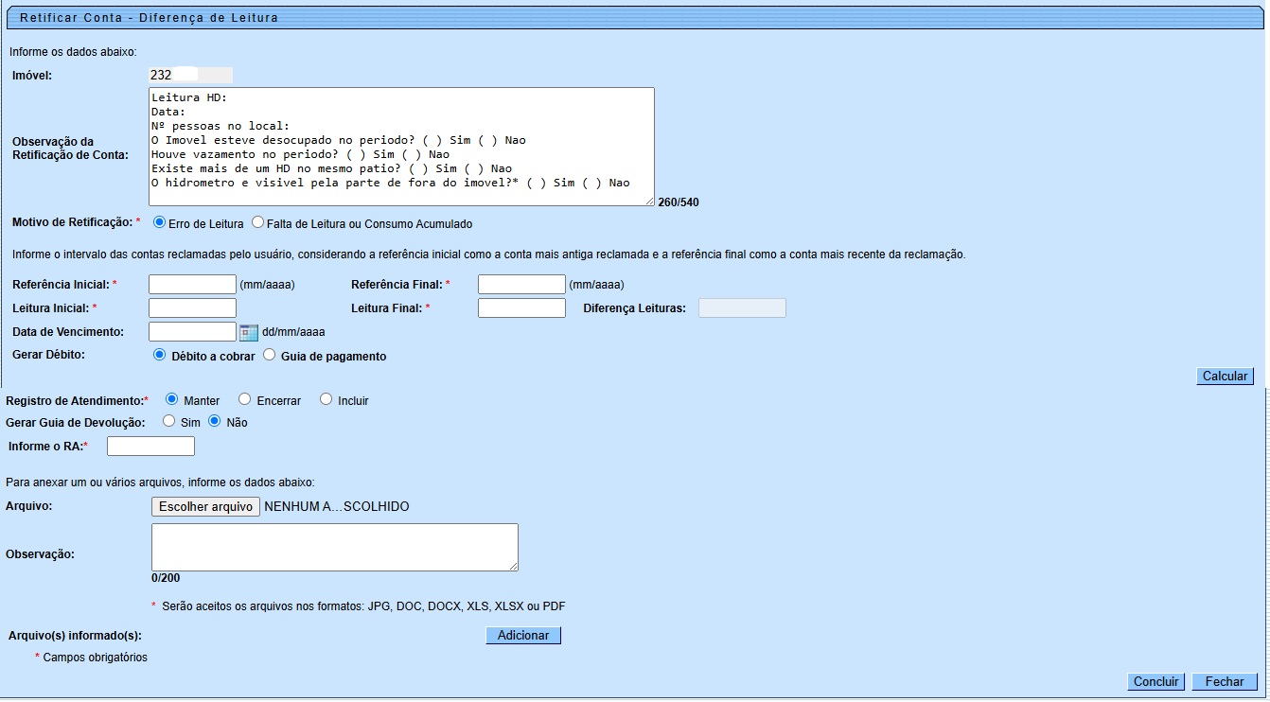This screenshot has height=702, width=1270.
Task: Open the Data de Vencimento calendar picker
Action: coord(249,332)
